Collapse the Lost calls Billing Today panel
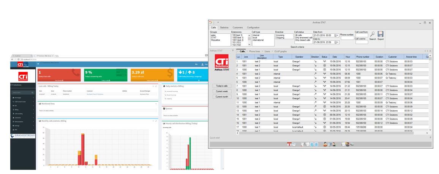Viewport: 439px width, 174px height. 153,86
